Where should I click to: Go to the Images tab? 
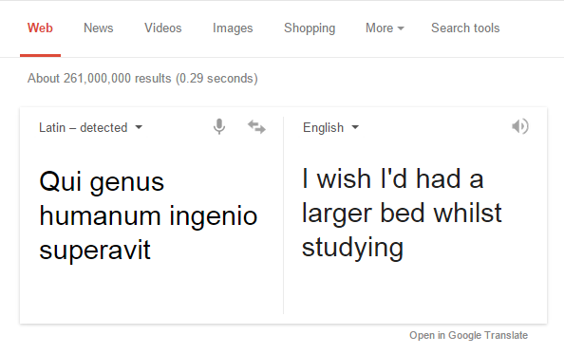(x=233, y=28)
